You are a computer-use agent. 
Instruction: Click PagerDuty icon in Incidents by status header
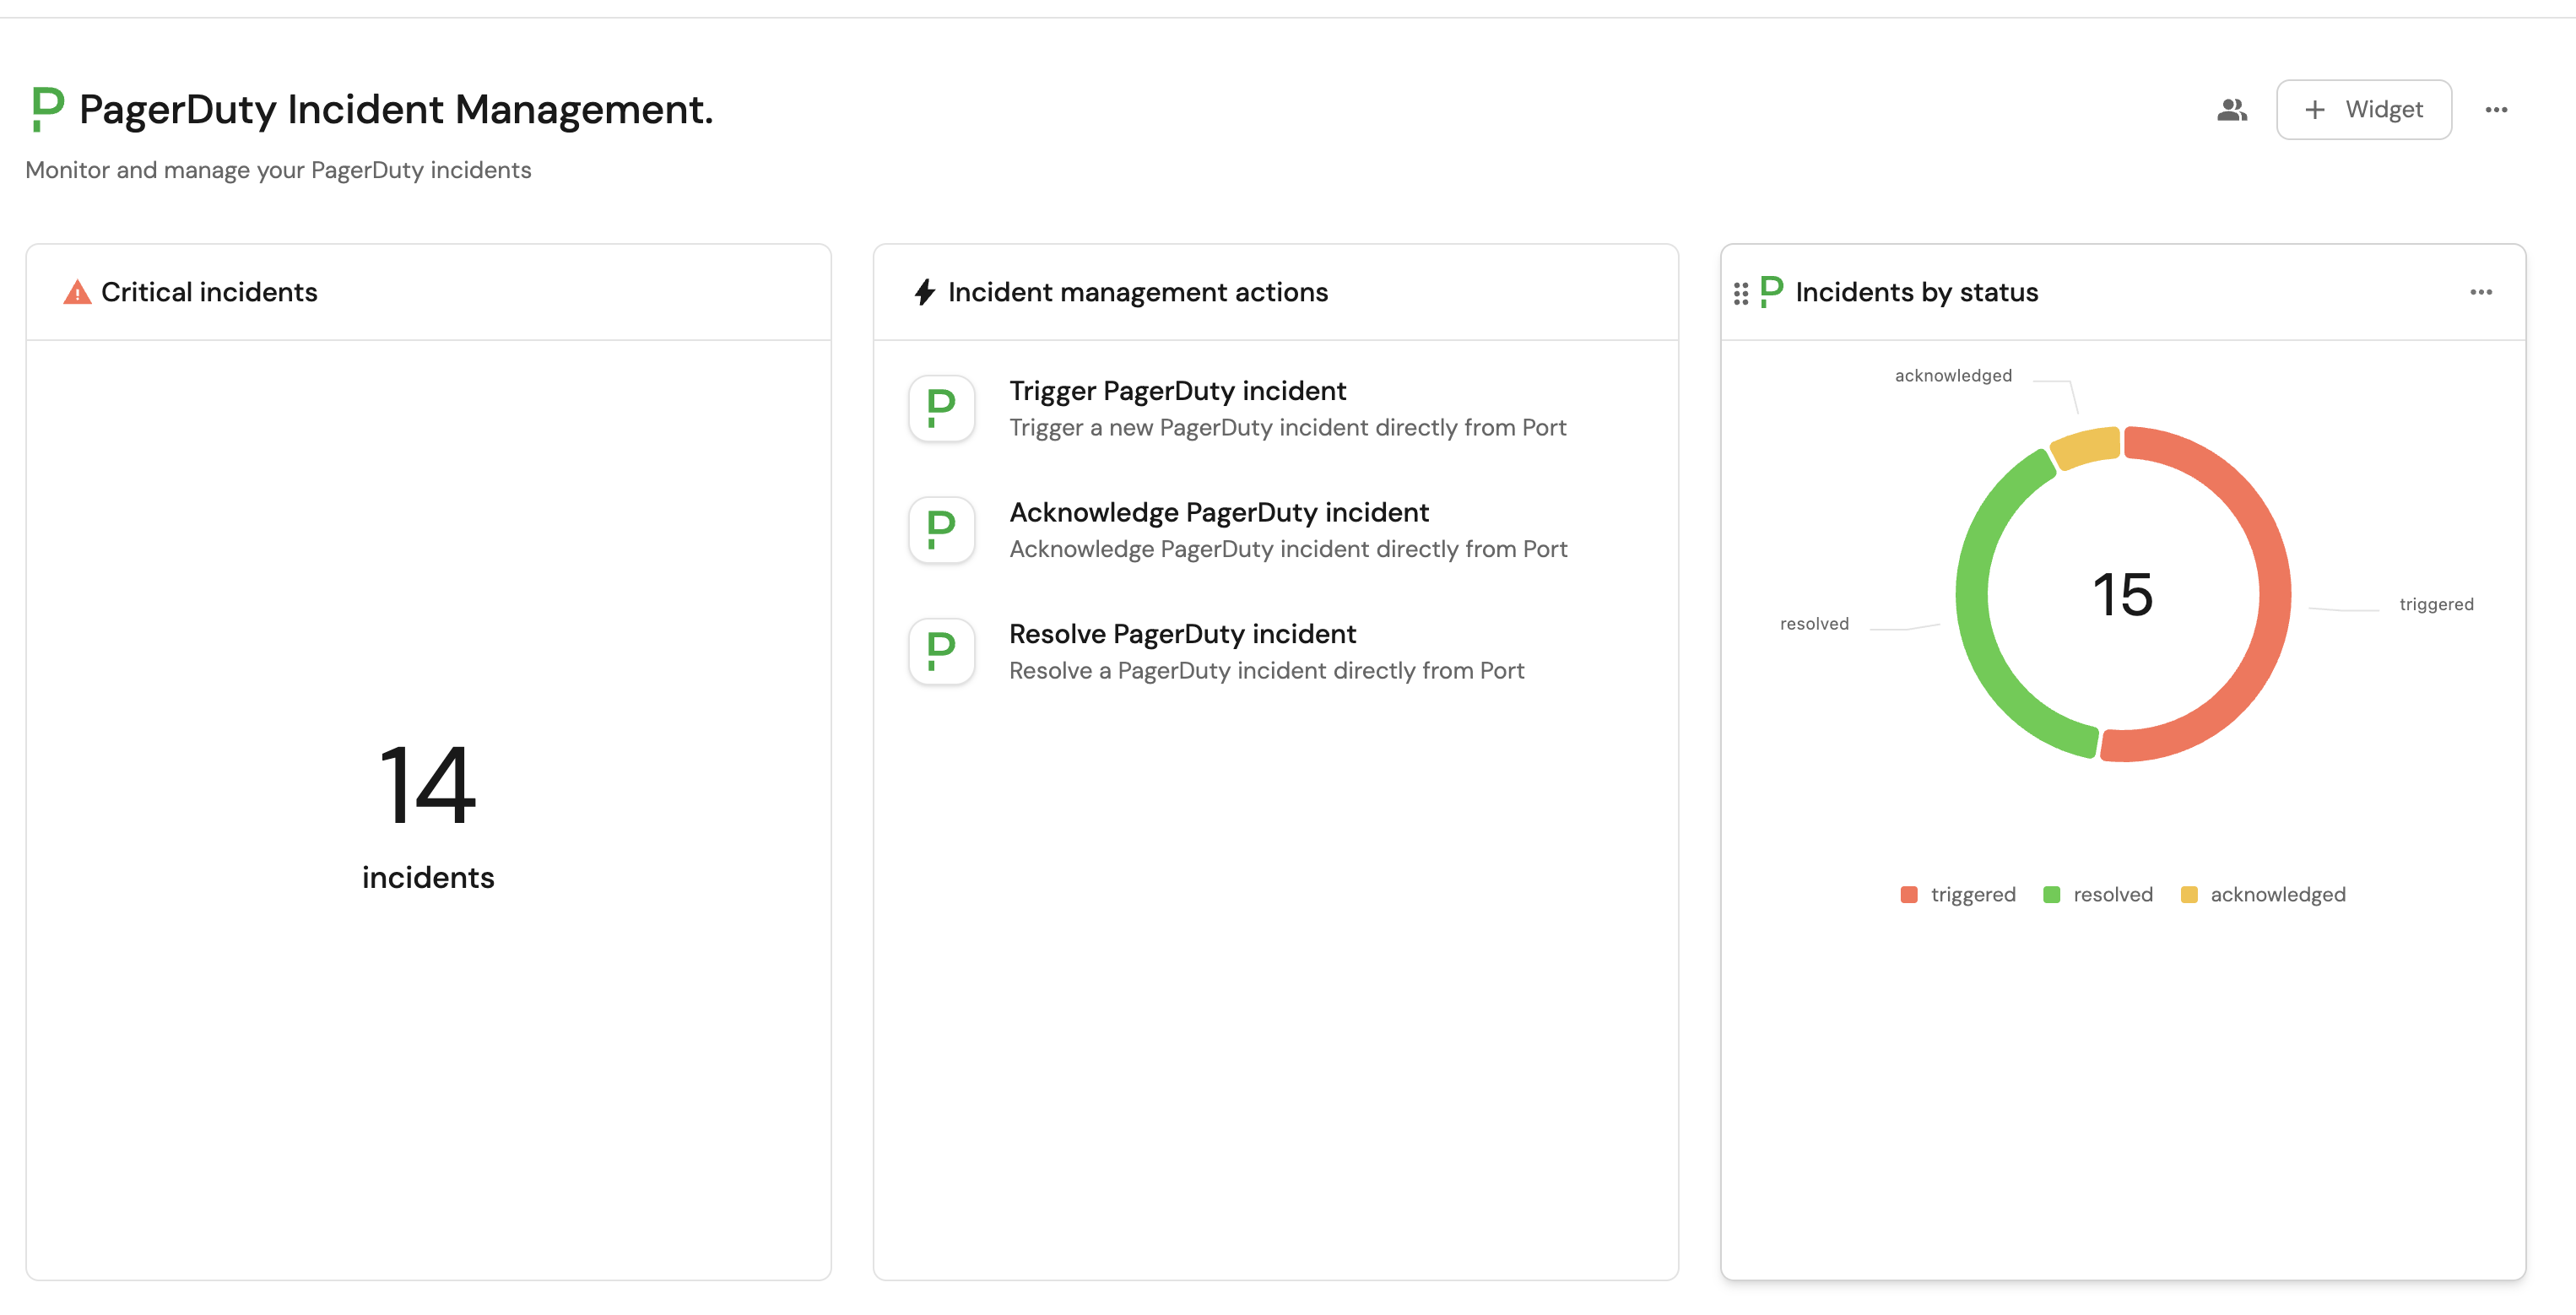coord(1771,291)
